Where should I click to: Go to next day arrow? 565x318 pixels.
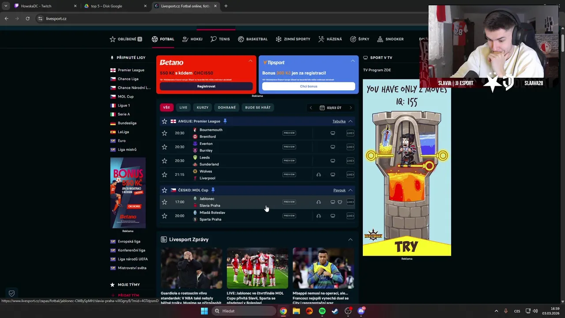click(x=351, y=108)
